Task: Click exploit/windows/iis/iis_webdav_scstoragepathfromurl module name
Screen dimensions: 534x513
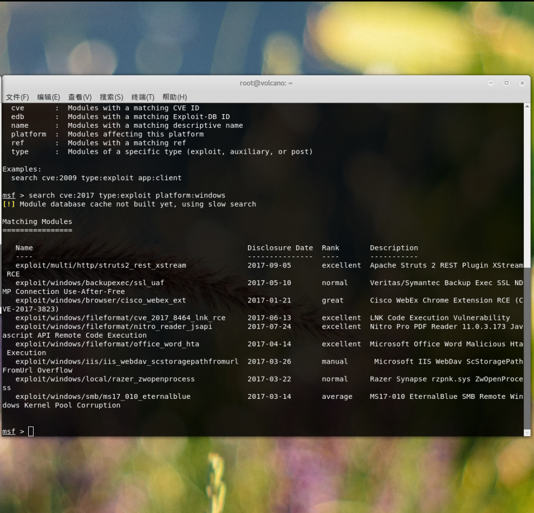Action: tap(127, 361)
